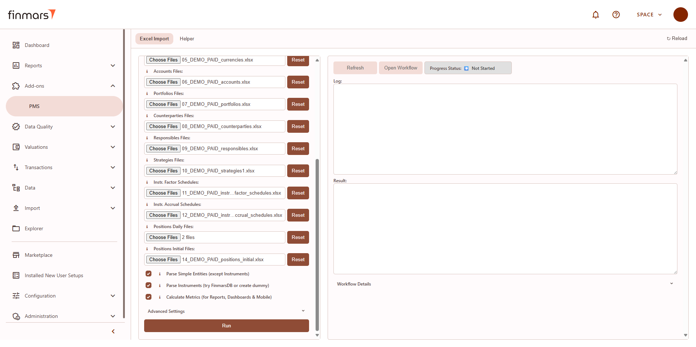Open the notifications bell
Screen dimensions: 696x347
[x=596, y=15]
